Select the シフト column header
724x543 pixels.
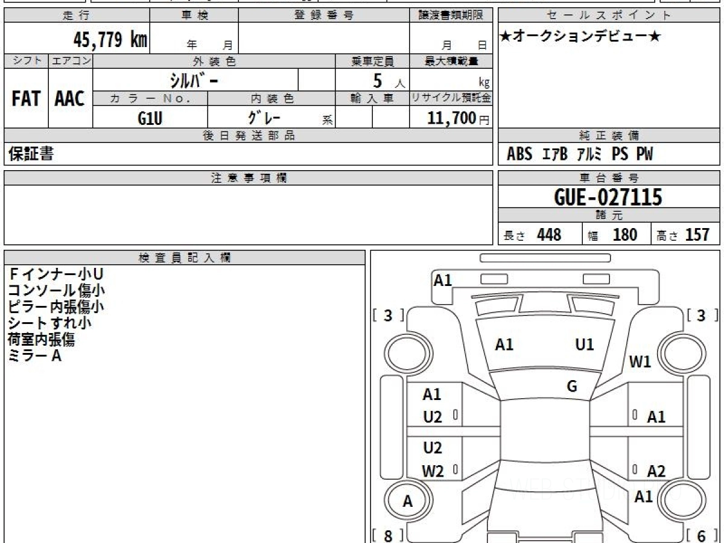[27, 61]
